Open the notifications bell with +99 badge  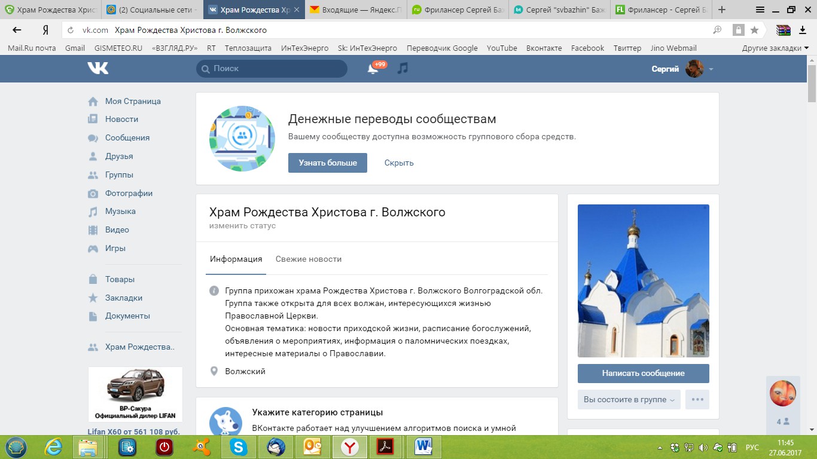point(373,69)
